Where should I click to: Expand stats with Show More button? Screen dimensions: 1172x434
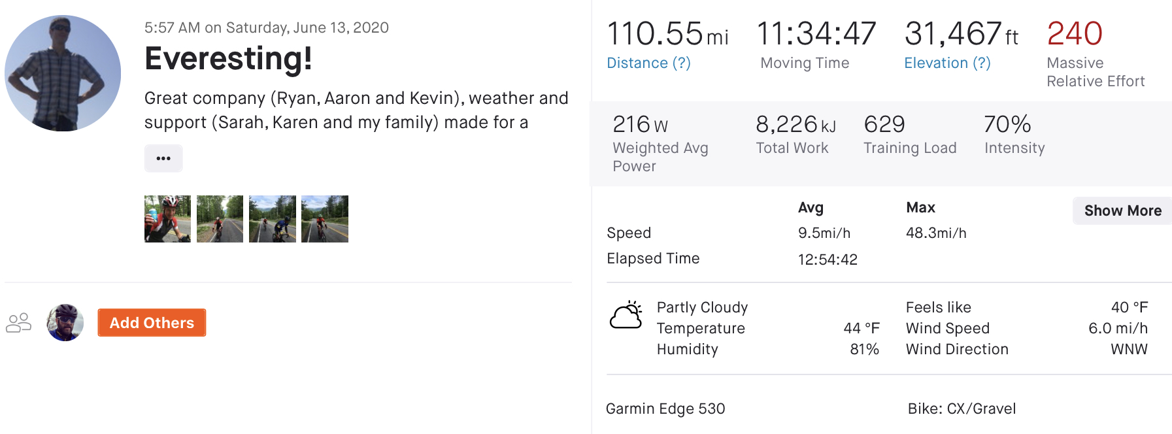pyautogui.click(x=1122, y=210)
